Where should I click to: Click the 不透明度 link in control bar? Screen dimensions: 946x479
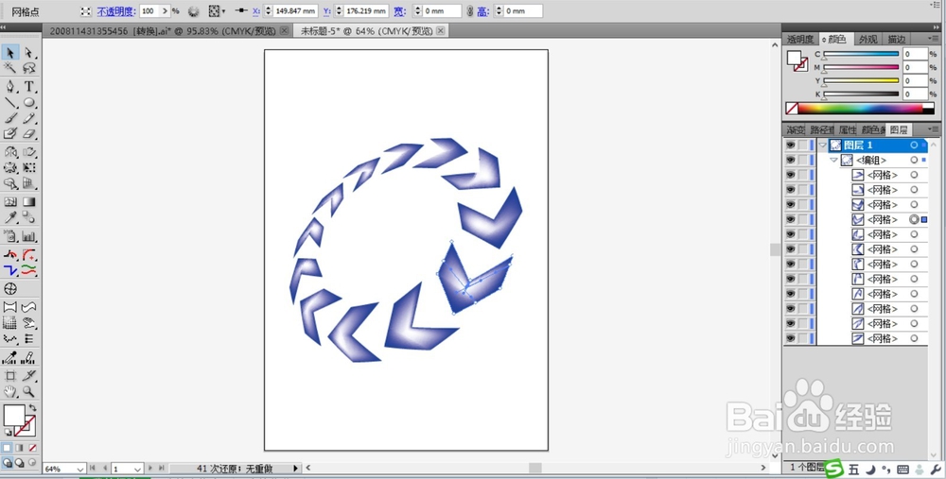(x=115, y=11)
